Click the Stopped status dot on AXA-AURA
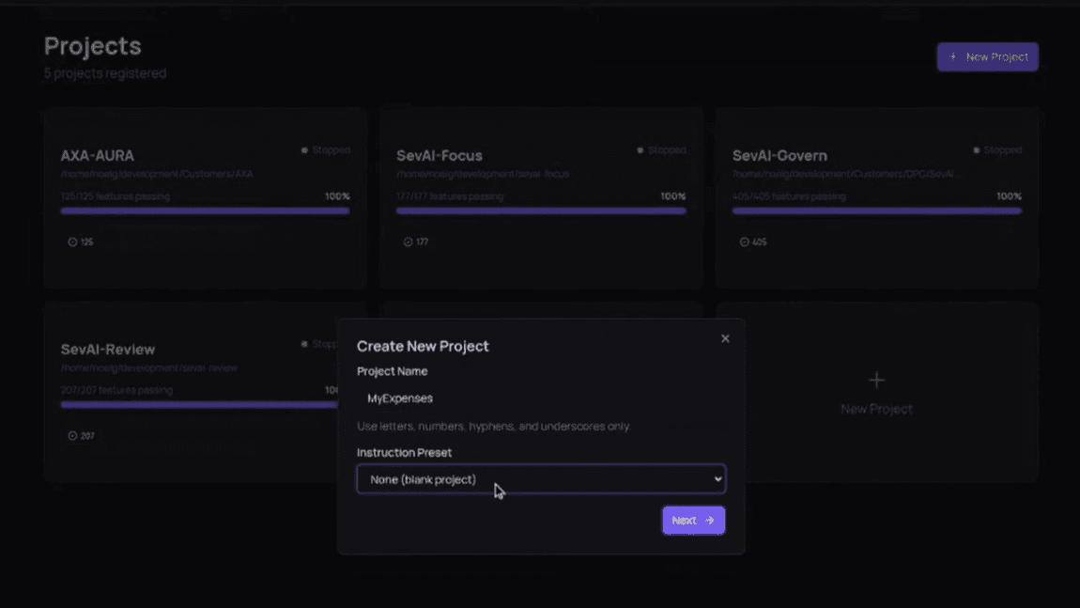This screenshot has height=608, width=1080. coord(303,149)
